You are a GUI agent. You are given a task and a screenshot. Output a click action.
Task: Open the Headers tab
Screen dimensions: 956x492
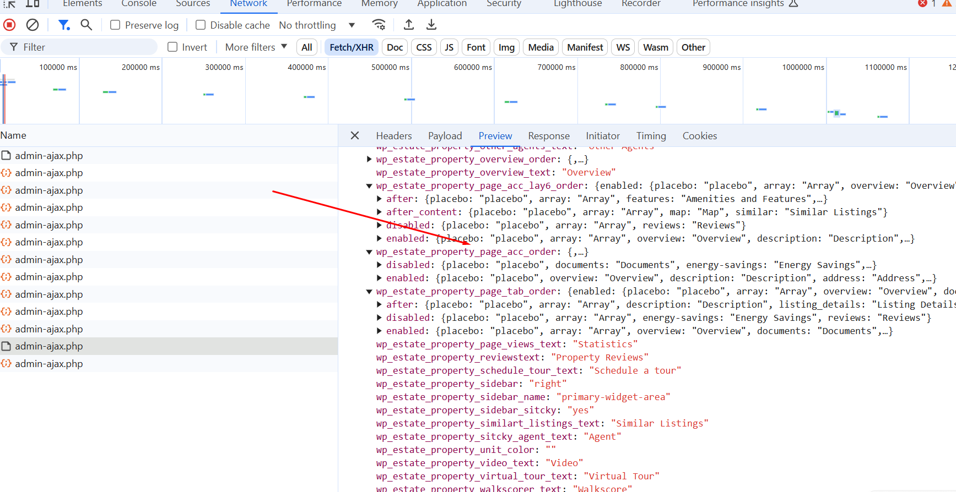pos(393,136)
